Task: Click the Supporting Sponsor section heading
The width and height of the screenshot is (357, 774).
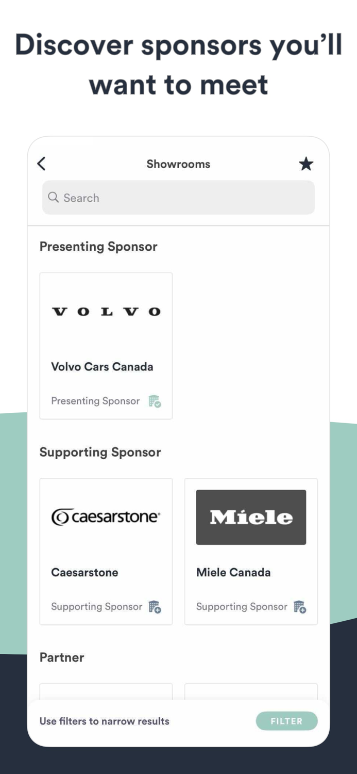Action: point(100,452)
